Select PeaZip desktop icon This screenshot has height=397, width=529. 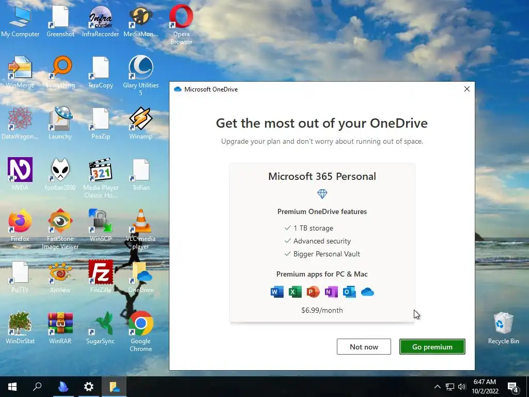coord(100,124)
